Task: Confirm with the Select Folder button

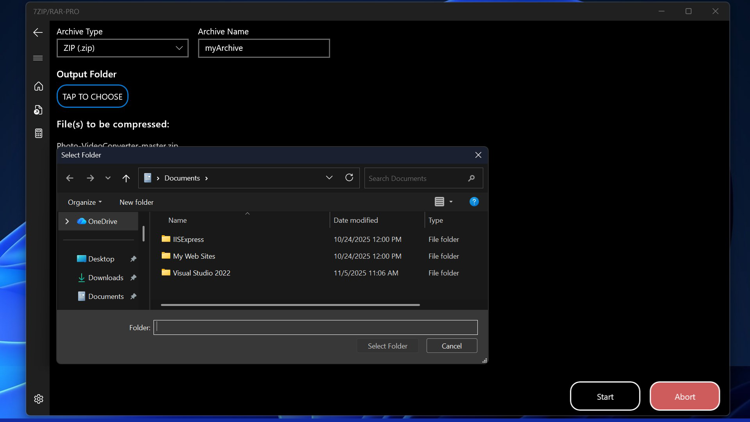Action: pos(387,346)
